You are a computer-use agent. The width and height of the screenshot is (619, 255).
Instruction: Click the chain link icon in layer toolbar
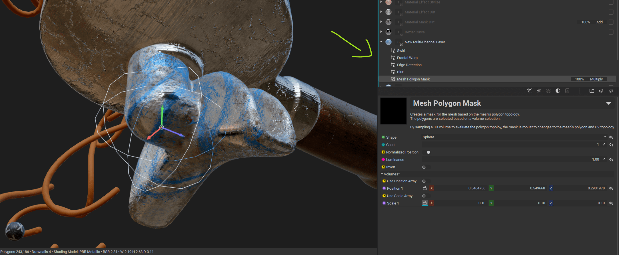(x=539, y=91)
